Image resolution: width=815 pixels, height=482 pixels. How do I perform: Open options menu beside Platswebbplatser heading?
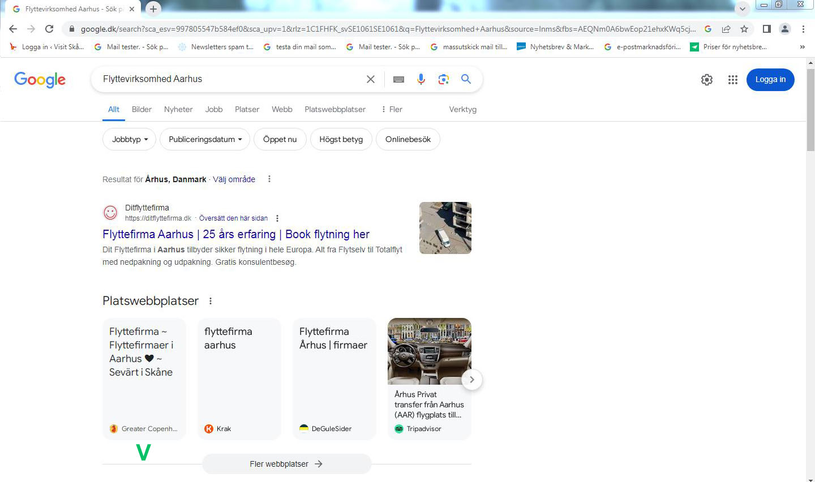[x=211, y=301]
